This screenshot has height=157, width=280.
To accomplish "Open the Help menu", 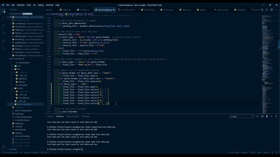I will 57,5.
